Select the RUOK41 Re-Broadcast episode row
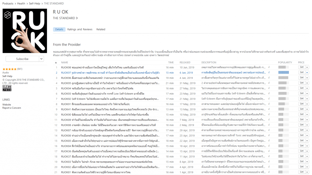Image resolution: width=312 pixels, height=175 pixels. pos(181,109)
